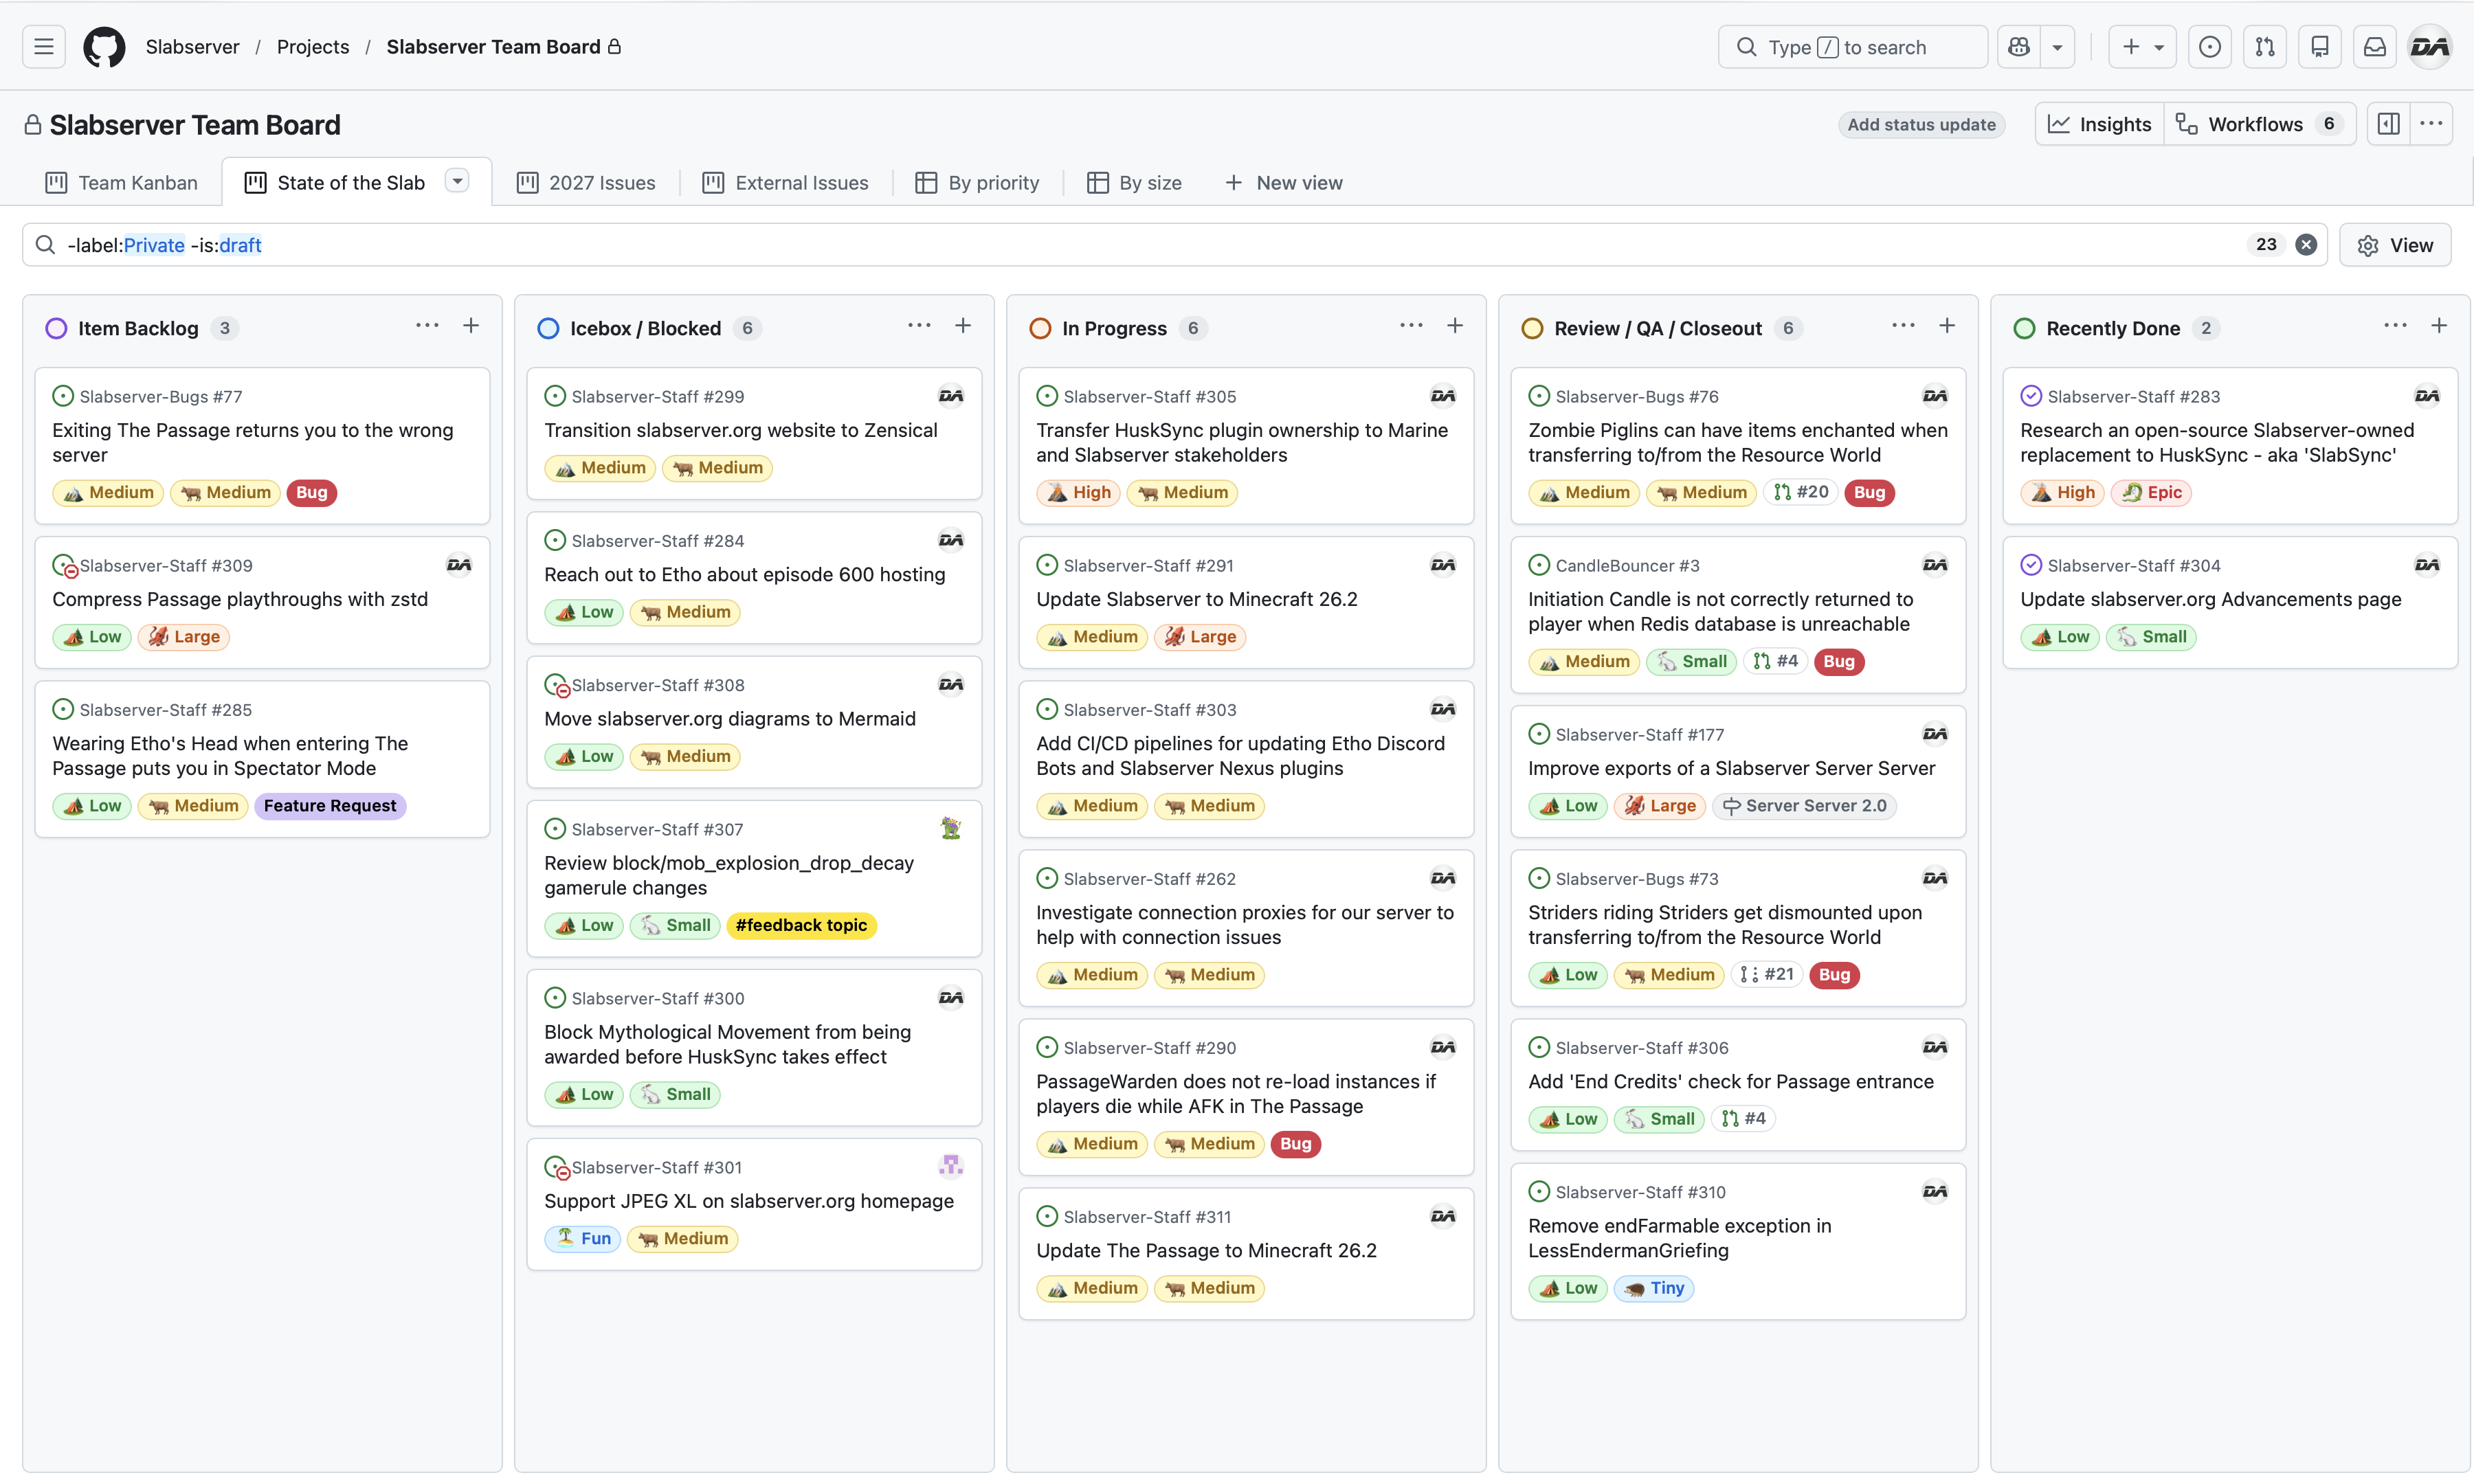
Task: Click the #feedback topic label on #307
Action: [x=801, y=925]
